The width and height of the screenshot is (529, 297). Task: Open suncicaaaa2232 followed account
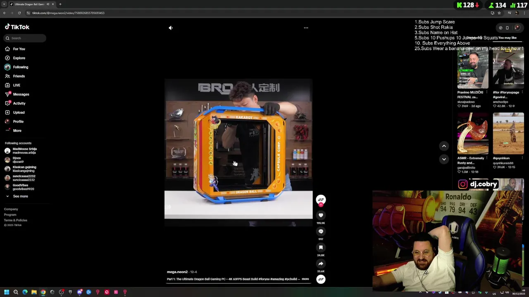(x=21, y=178)
